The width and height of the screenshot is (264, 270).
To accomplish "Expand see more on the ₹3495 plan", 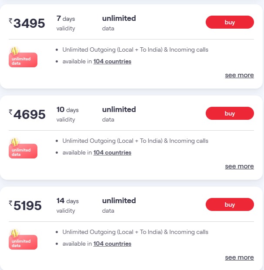I will (239, 75).
